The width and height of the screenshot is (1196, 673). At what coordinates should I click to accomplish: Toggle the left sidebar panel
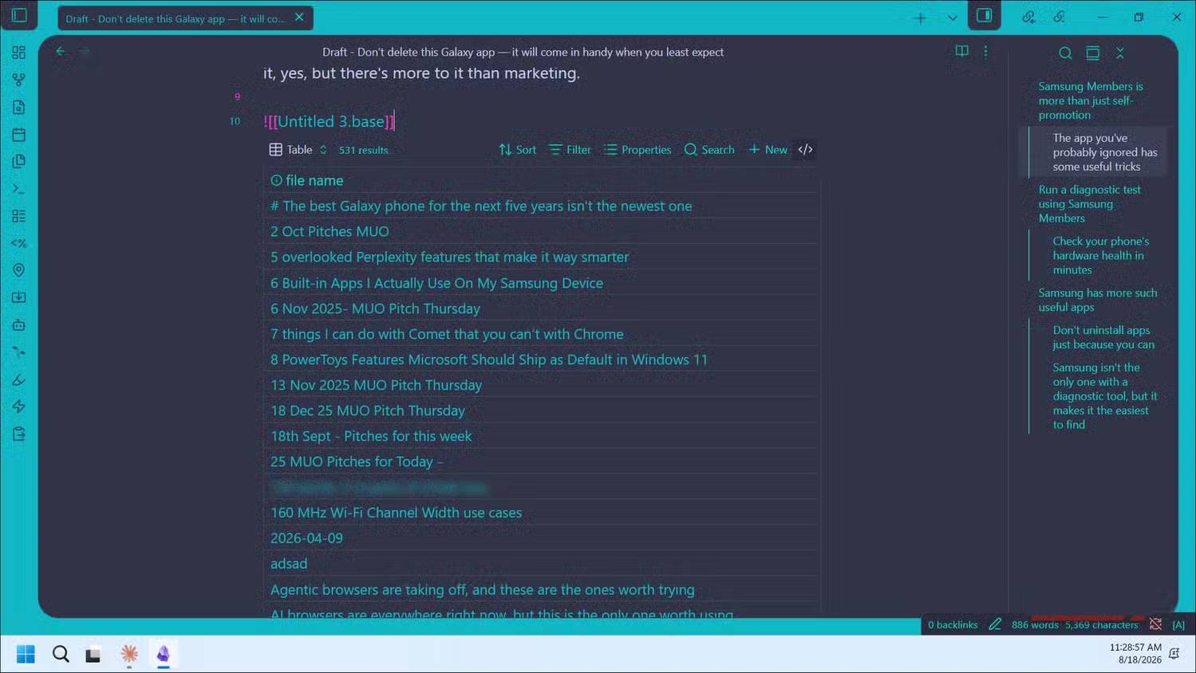coord(19,15)
